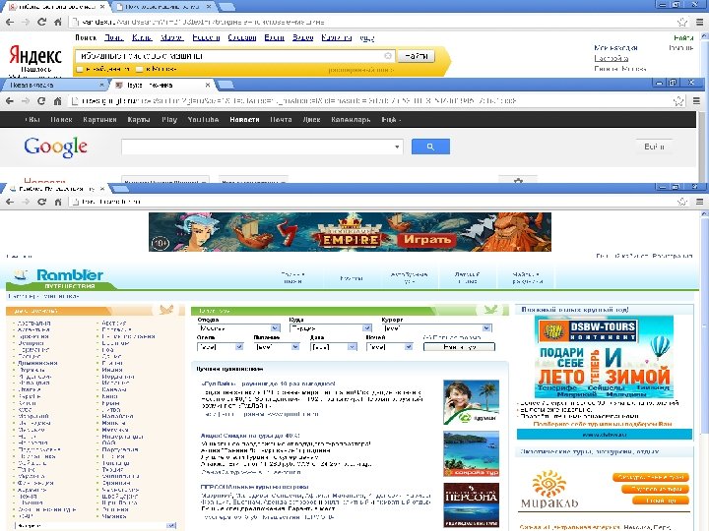Clear the Yandex search field with X

point(388,55)
